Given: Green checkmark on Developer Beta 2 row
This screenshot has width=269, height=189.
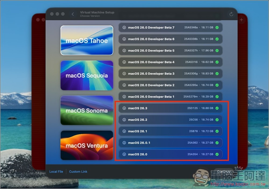Looking at the screenshot, I should point(217,85).
